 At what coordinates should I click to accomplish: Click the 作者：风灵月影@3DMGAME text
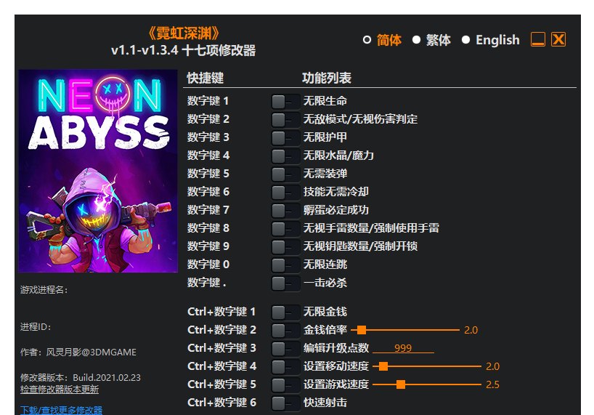[78, 352]
